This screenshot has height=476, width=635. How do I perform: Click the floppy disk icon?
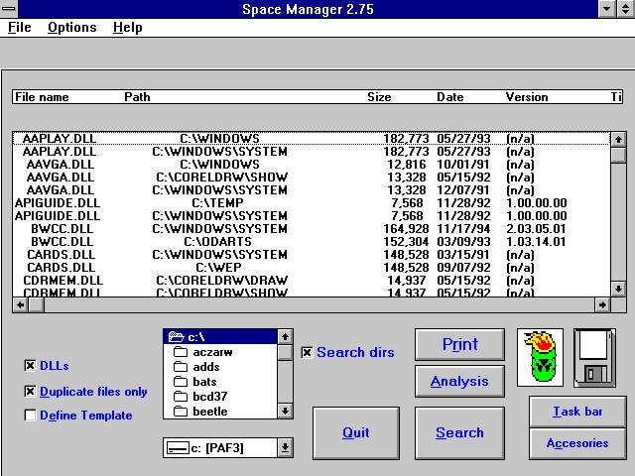594,357
